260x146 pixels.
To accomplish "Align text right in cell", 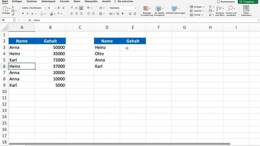I will click(x=81, y=13).
